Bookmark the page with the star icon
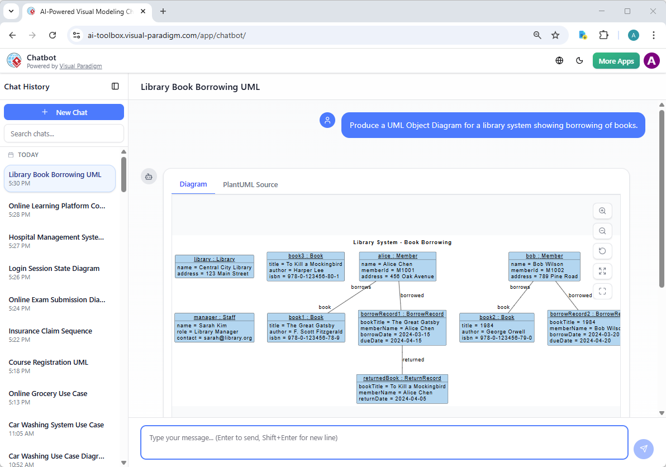The width and height of the screenshot is (666, 467). (x=555, y=35)
